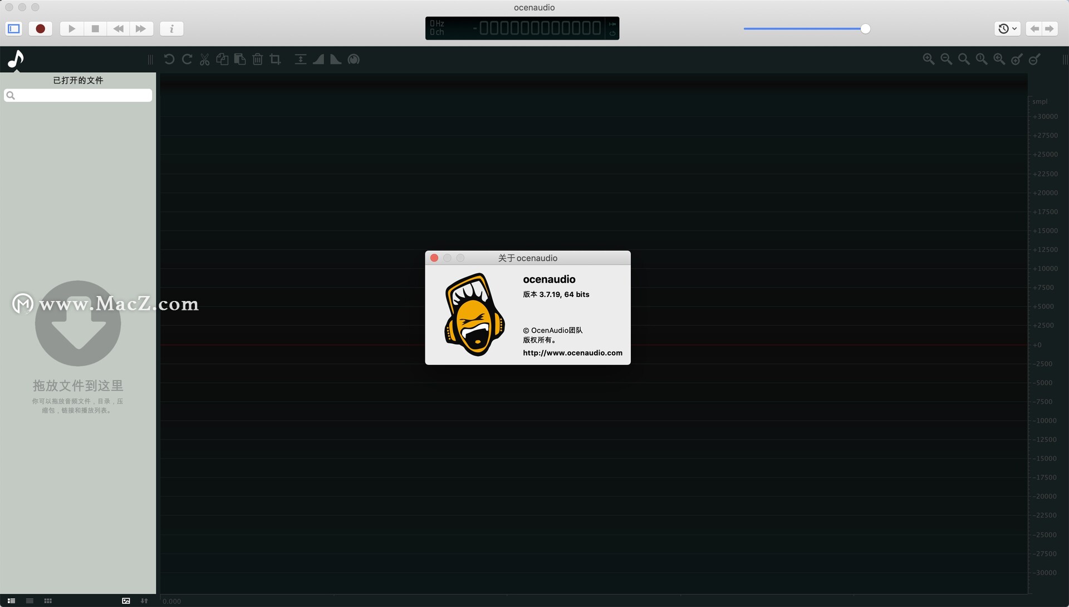Click the Crop icon
Screen dimensions: 1069x607
(x=275, y=59)
